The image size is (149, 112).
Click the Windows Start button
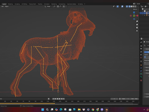tap(43, 110)
